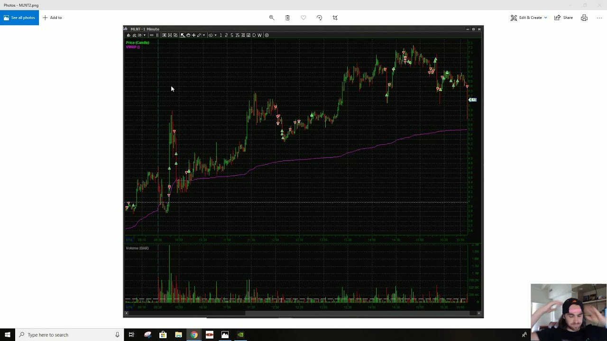This screenshot has height=341, width=607.
Task: Choose the hand pan tool in chart toolbar
Action: tap(188, 35)
